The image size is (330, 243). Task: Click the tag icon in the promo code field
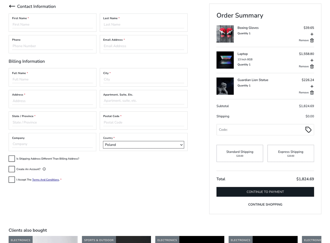308,130
